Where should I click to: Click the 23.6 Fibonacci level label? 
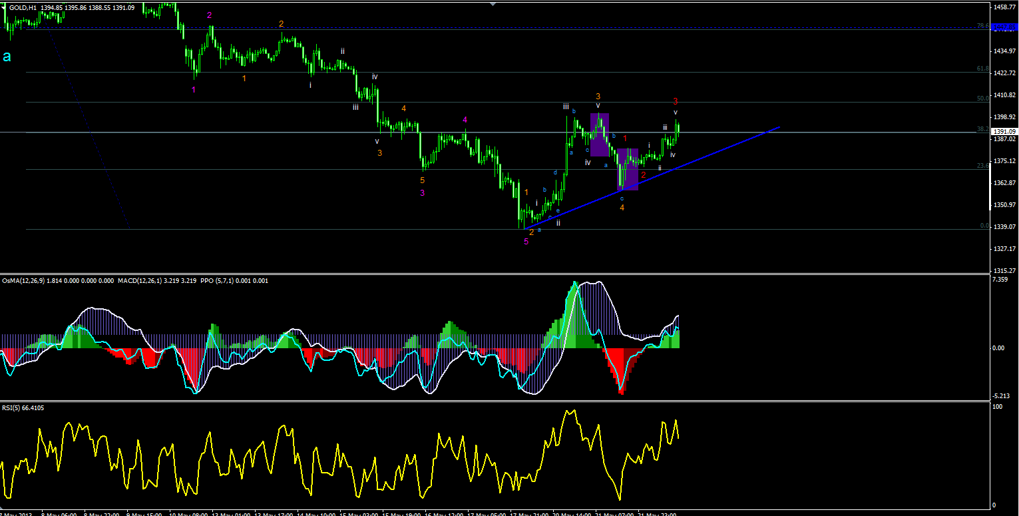982,166
